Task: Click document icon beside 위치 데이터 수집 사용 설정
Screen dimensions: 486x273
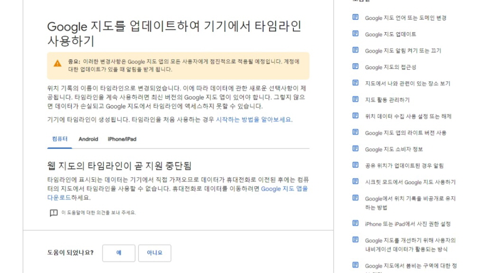Action: tap(355, 116)
